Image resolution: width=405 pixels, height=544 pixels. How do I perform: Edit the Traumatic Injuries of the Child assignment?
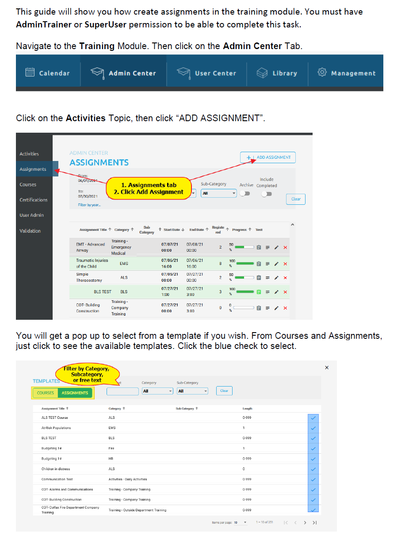coord(276,264)
